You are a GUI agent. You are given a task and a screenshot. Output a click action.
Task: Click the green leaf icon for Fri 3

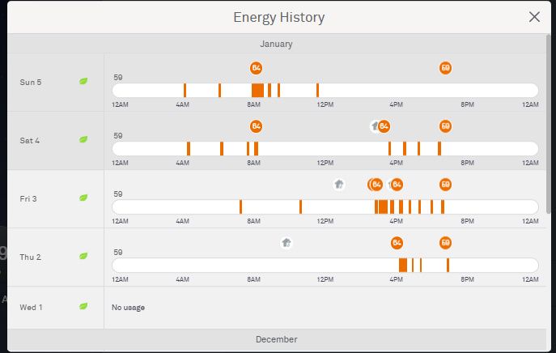83,198
